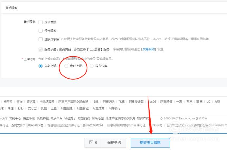The width and height of the screenshot is (227, 150).
Task: Open the envelope message icon
Action: click(x=91, y=142)
